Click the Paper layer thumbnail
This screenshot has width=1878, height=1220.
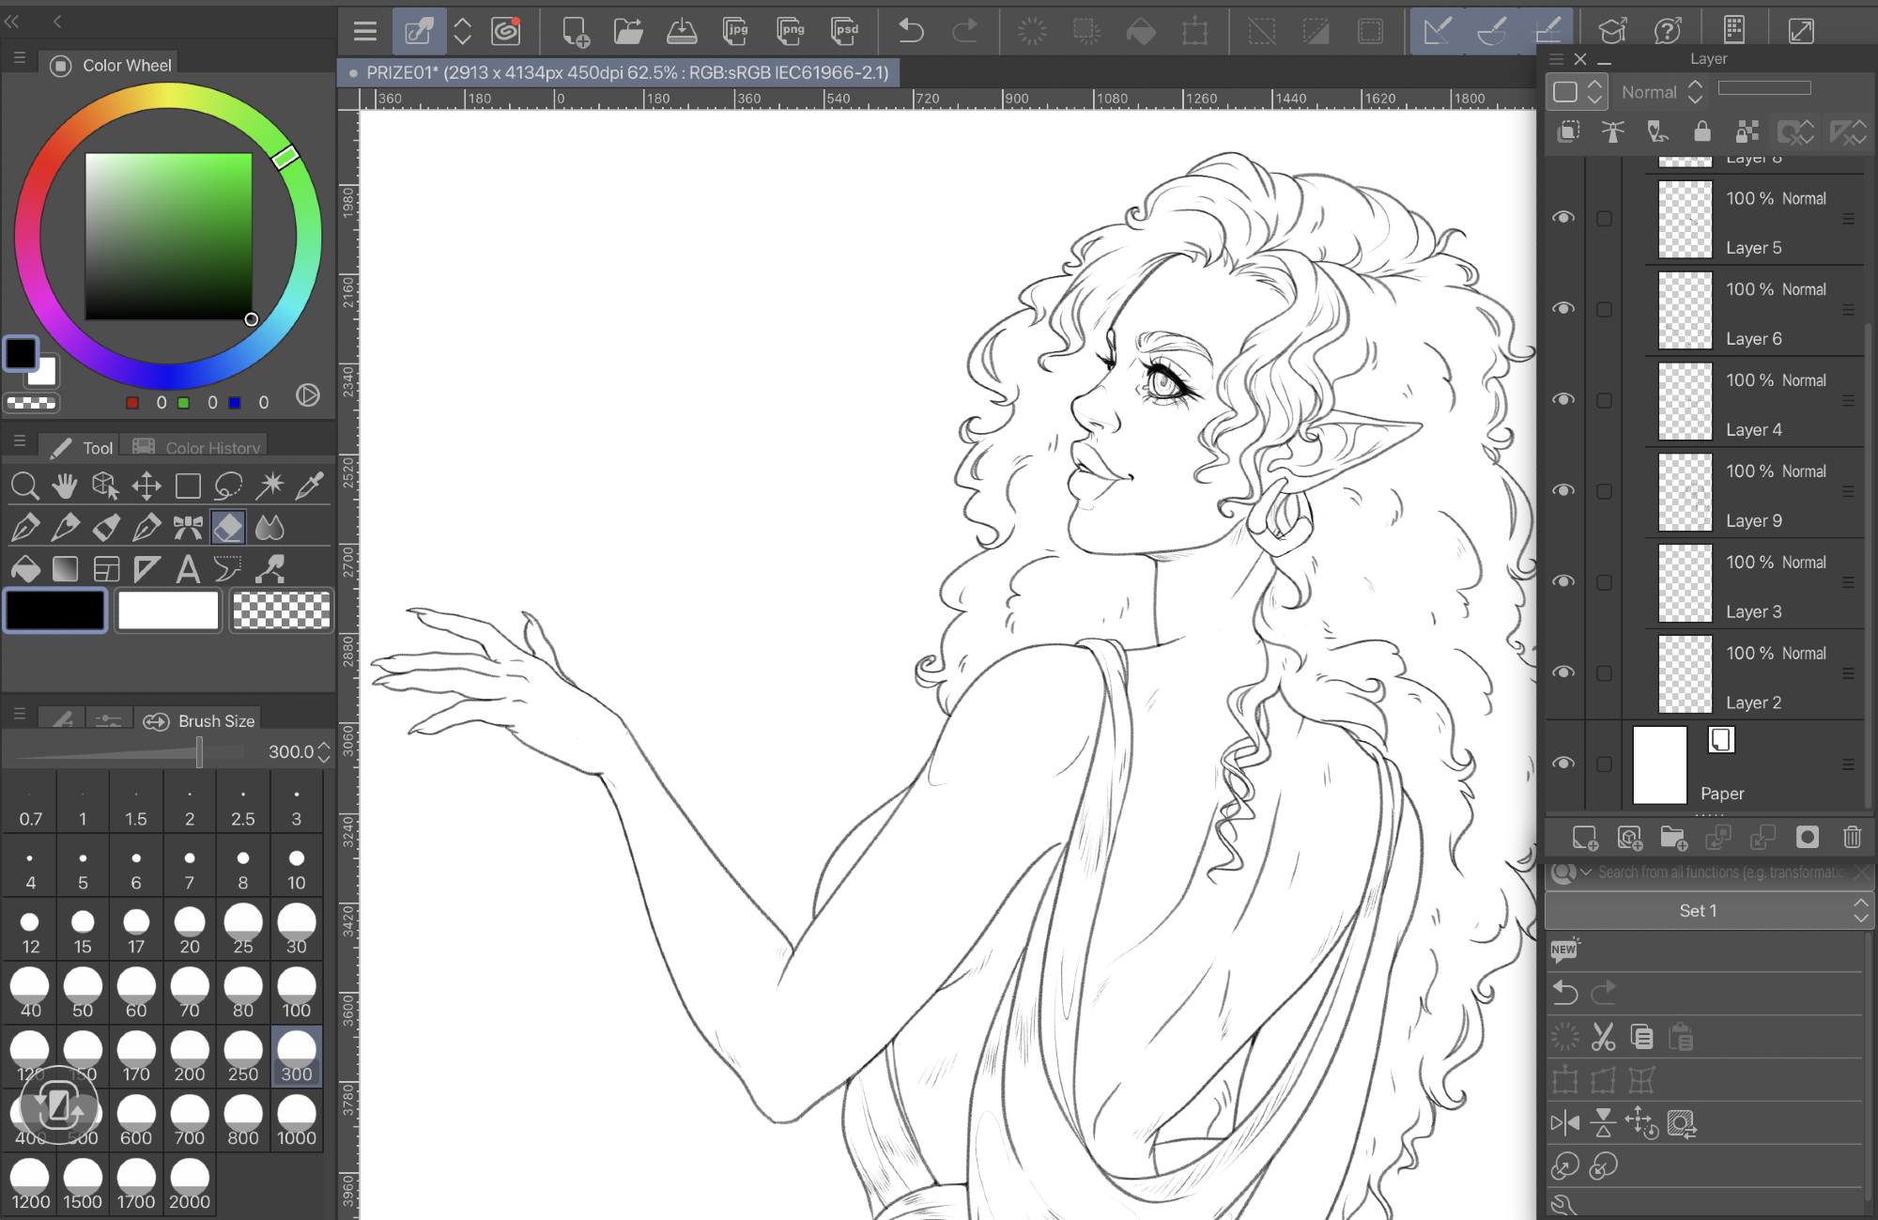coord(1659,764)
